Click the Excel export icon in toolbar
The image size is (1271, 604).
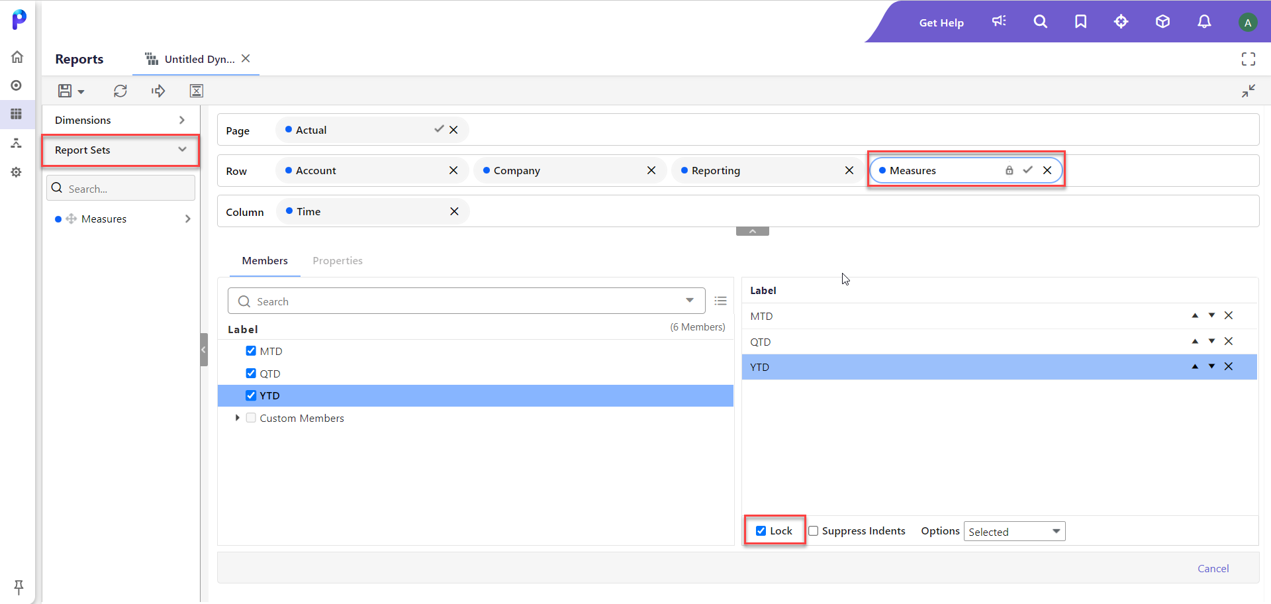197,91
